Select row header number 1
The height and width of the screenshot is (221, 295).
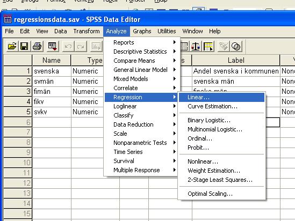pyautogui.click(x=18, y=71)
